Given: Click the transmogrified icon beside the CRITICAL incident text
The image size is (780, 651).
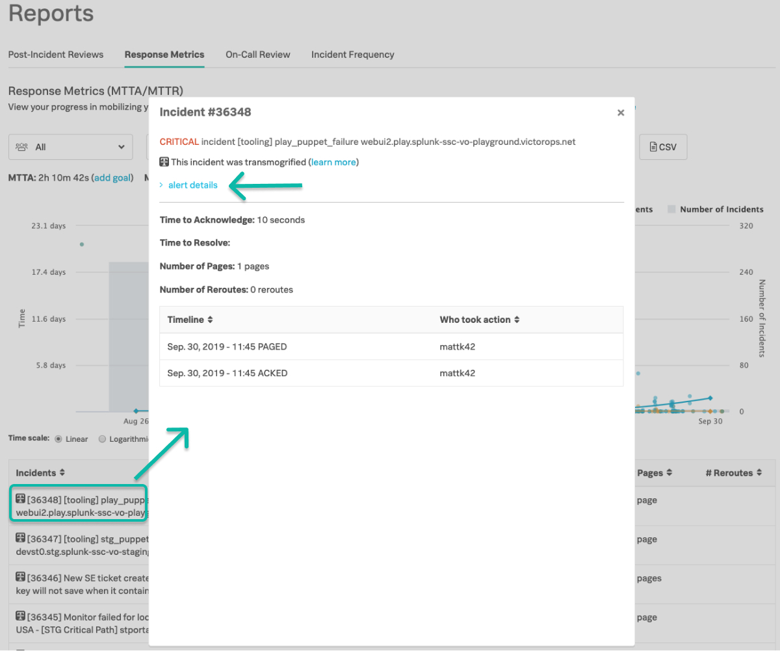Looking at the screenshot, I should (163, 162).
